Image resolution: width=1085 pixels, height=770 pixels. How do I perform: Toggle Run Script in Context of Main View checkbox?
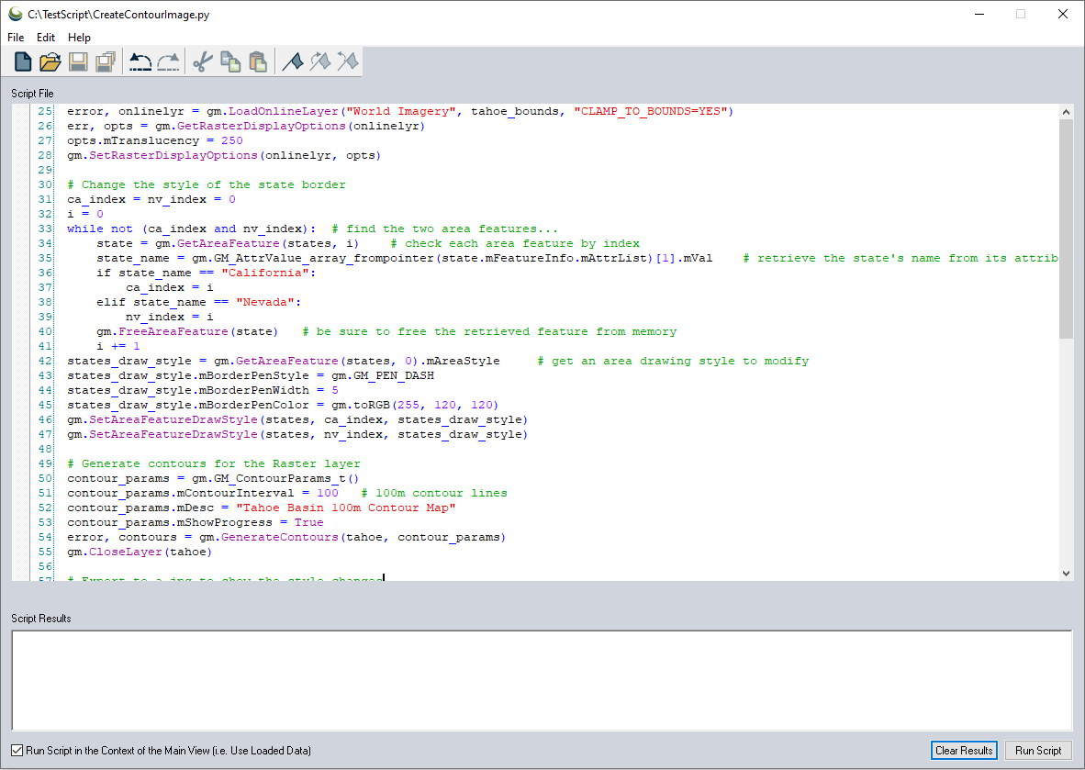pos(17,751)
